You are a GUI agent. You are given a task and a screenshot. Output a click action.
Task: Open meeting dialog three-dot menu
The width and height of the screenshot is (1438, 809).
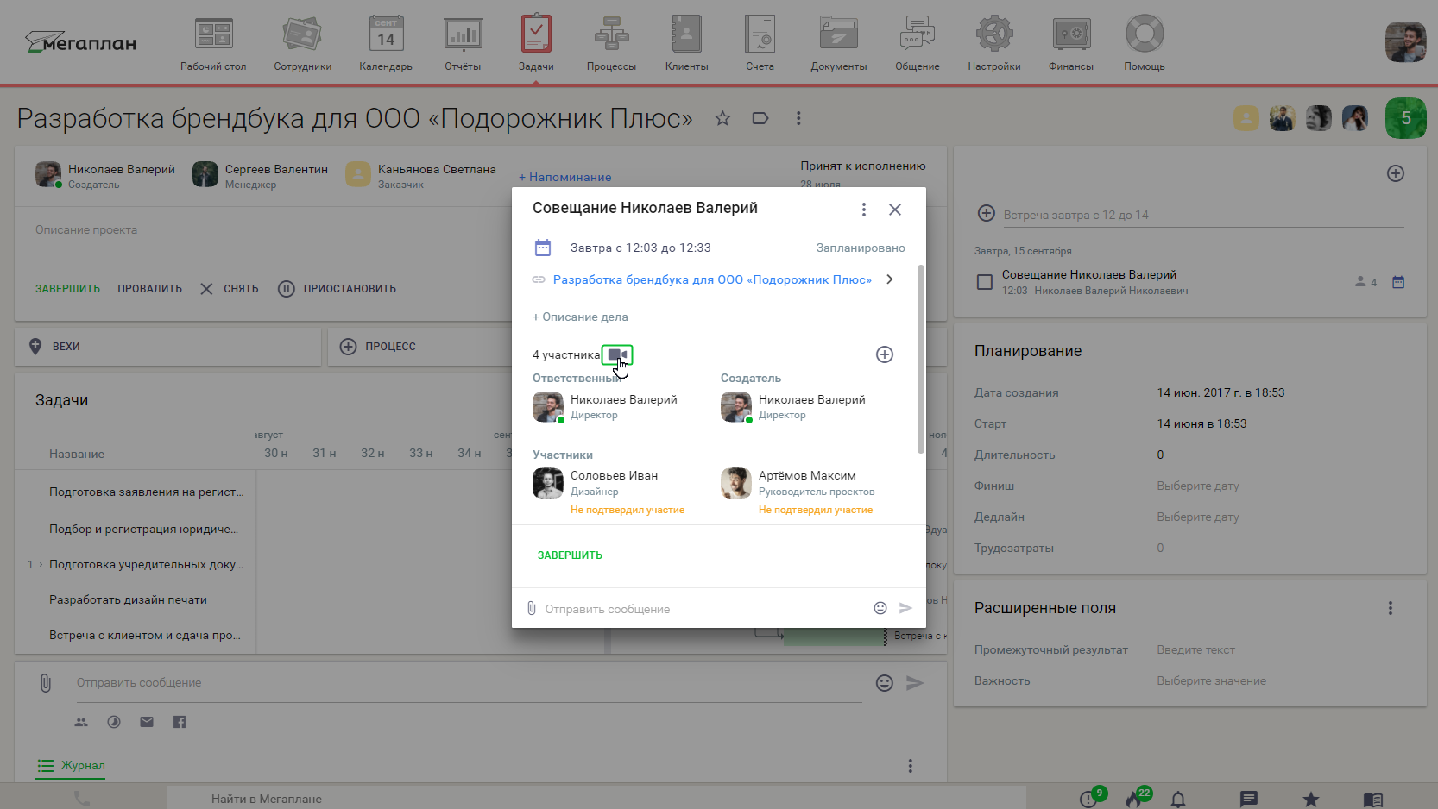pyautogui.click(x=863, y=210)
